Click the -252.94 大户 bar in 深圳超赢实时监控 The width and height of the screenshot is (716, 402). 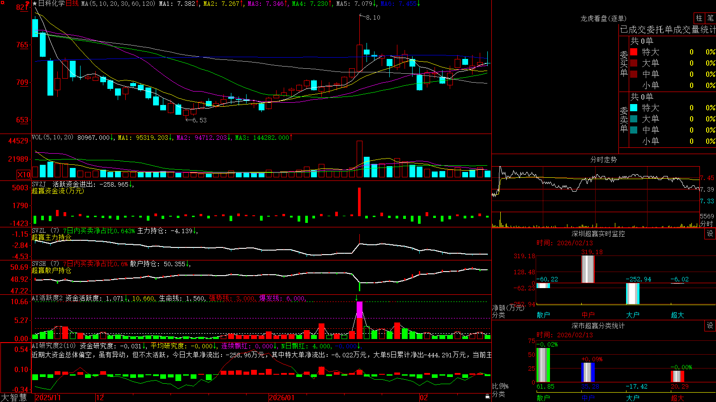click(633, 293)
